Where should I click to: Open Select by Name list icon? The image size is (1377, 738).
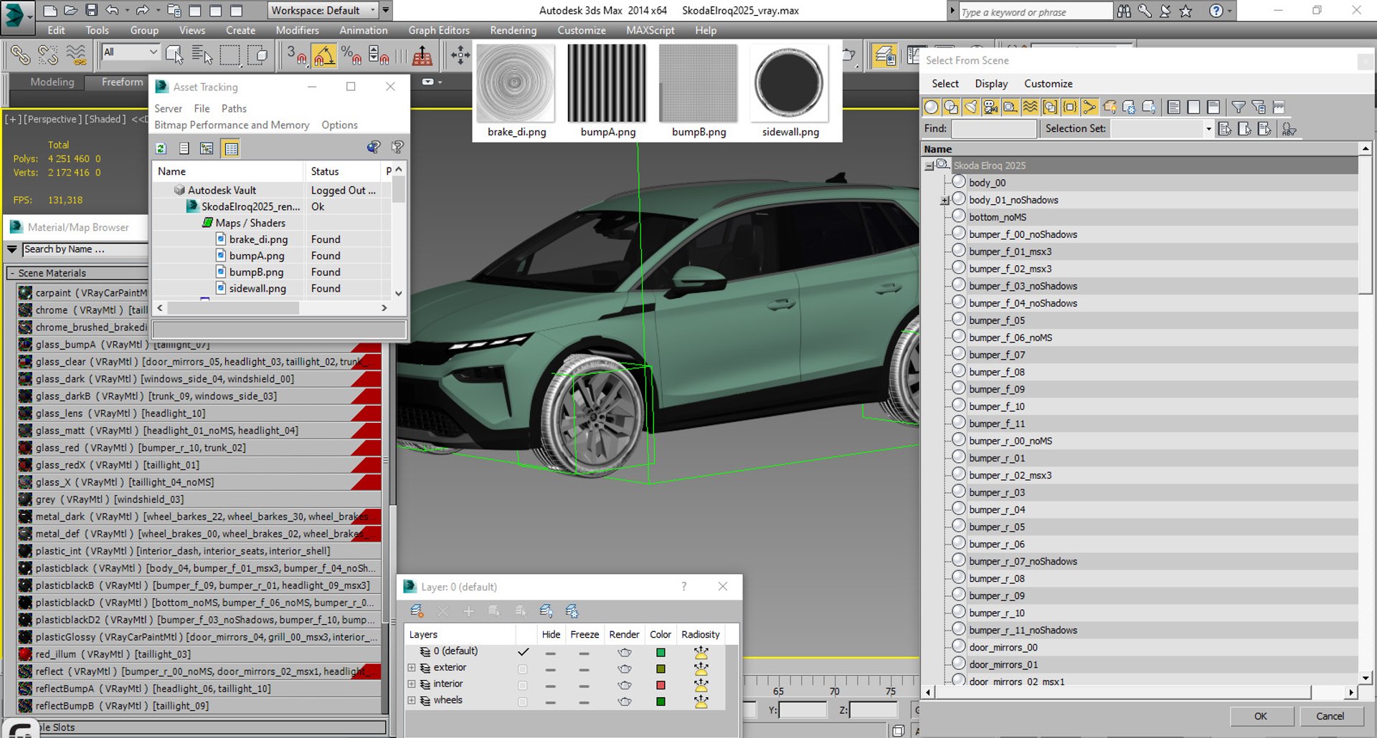[x=202, y=55]
